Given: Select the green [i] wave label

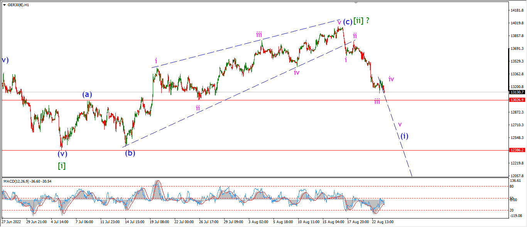Looking at the screenshot, I should [x=62, y=166].
